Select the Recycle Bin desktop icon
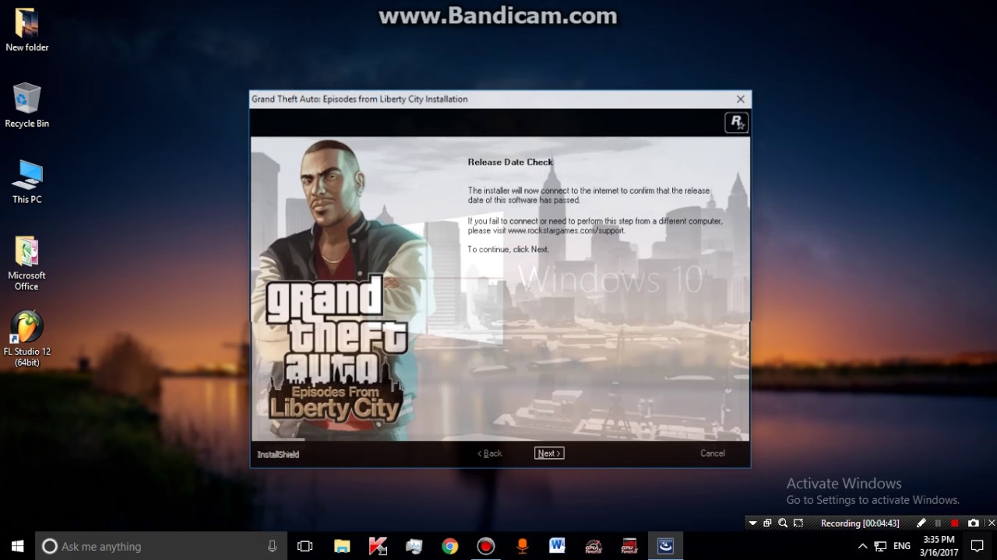 point(27,106)
